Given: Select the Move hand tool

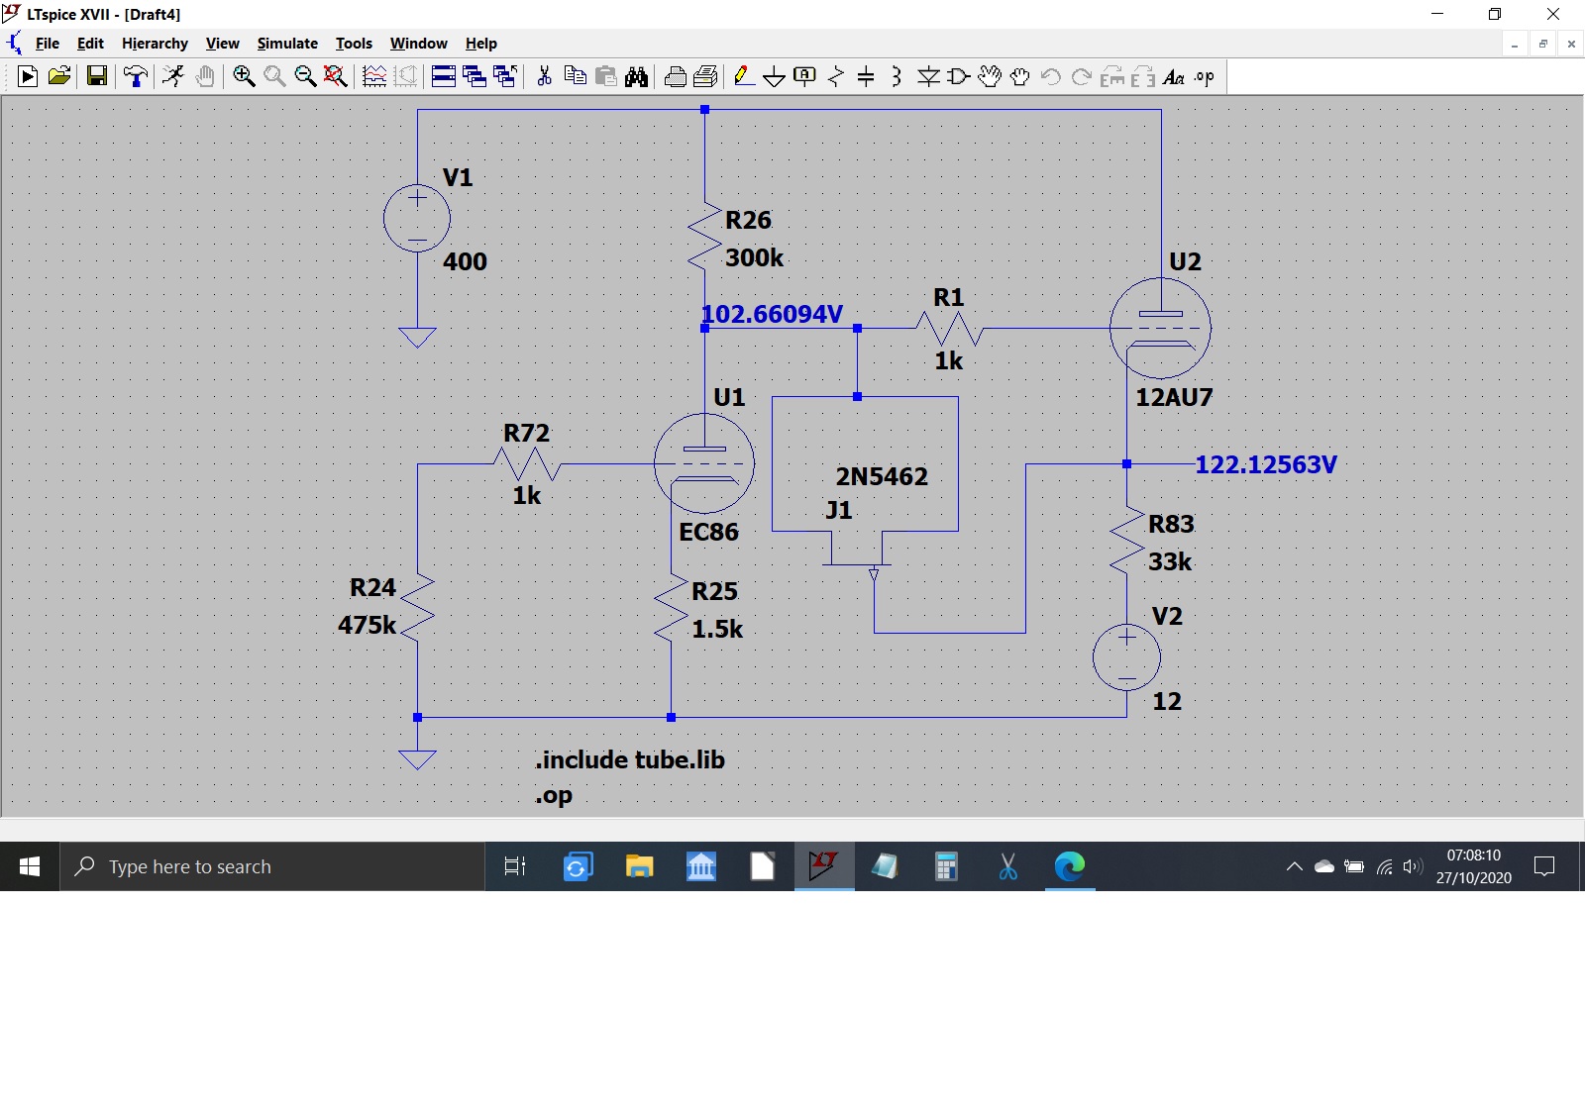Looking at the screenshot, I should coord(990,77).
